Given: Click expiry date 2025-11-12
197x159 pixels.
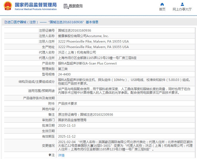Looking at the screenshot, I should pyautogui.click(x=67, y=137).
